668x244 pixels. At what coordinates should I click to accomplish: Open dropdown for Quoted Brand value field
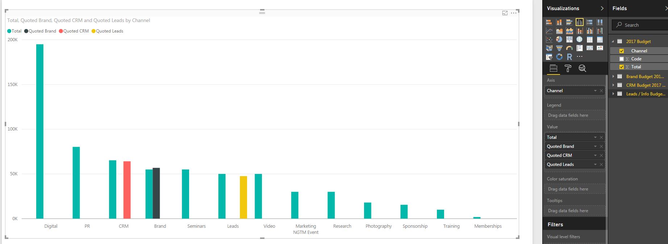[x=595, y=146]
